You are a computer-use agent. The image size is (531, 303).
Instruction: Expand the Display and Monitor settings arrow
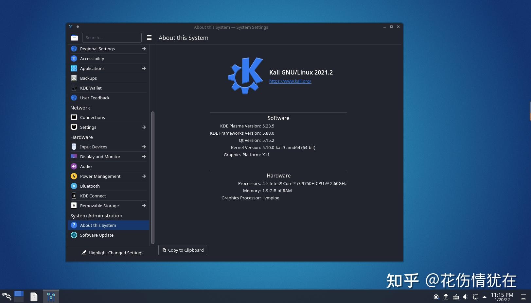144,156
